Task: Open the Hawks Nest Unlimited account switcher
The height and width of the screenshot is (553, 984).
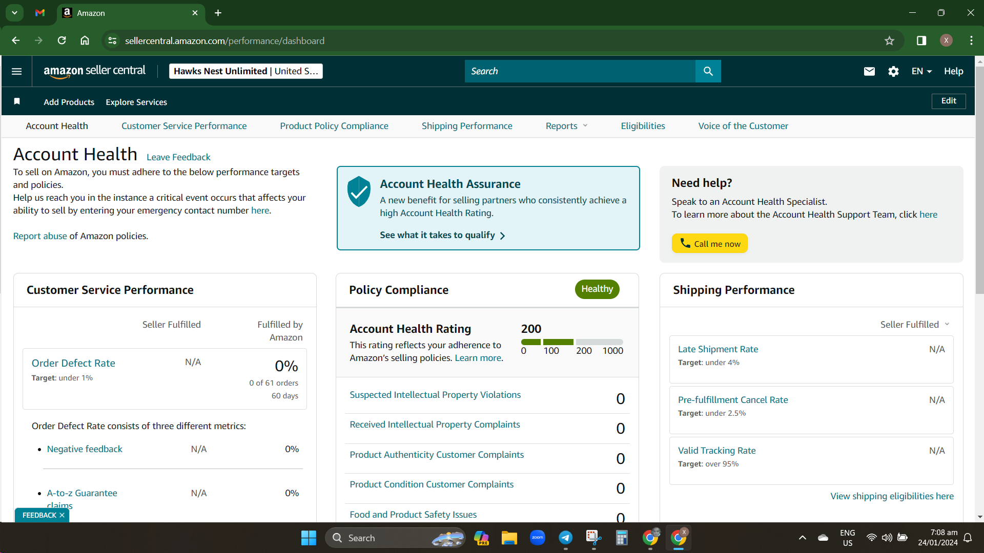Action: (246, 71)
